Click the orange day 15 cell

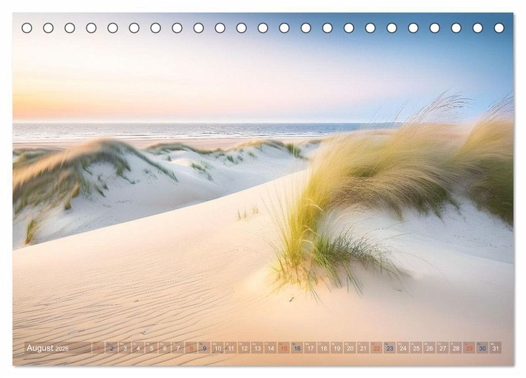pyautogui.click(x=283, y=348)
